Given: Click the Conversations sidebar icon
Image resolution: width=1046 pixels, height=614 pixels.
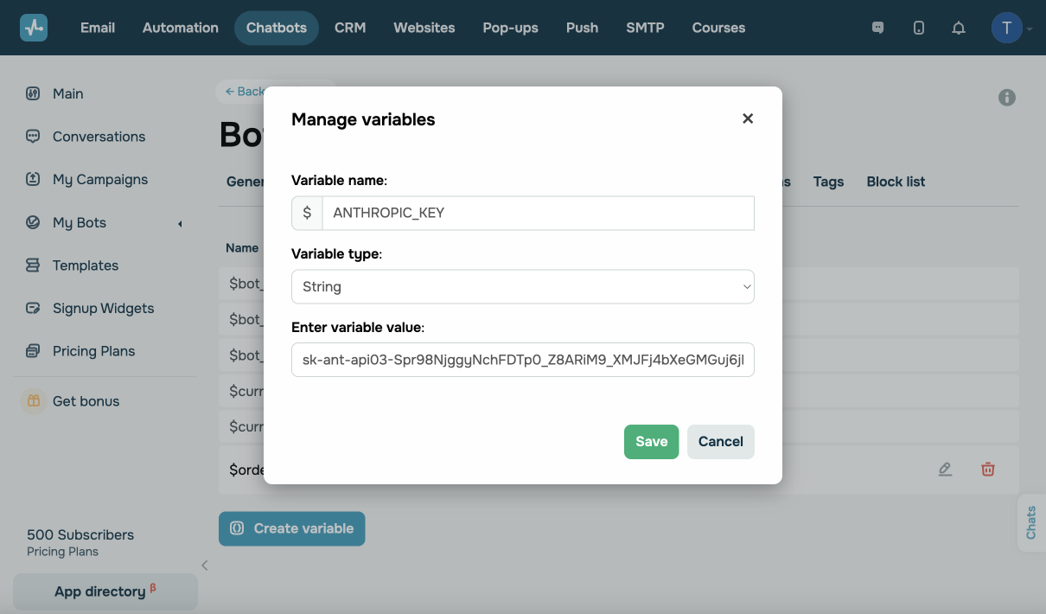Looking at the screenshot, I should [x=33, y=137].
